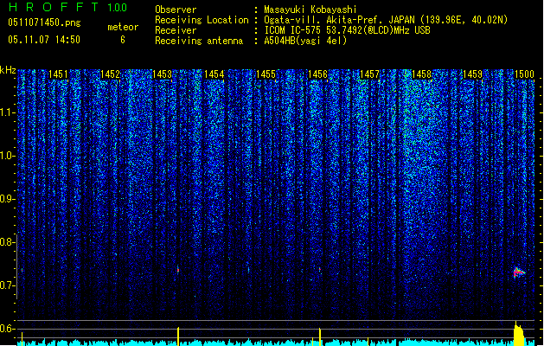Click the small meteor echo near 1456
This screenshot has height=346, width=544.
pyautogui.click(x=319, y=269)
